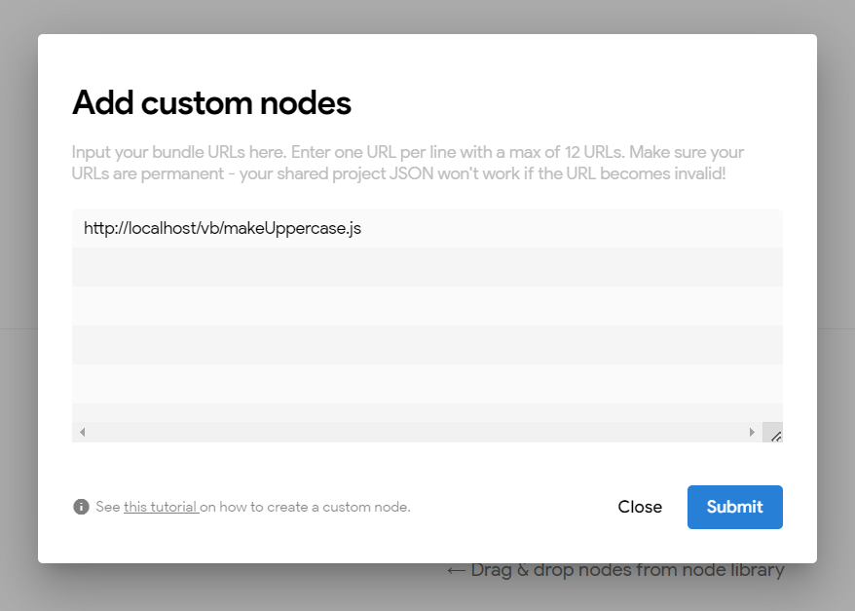Click the dimmed backdrop above the dialog
855x611 pixels.
tap(427, 17)
